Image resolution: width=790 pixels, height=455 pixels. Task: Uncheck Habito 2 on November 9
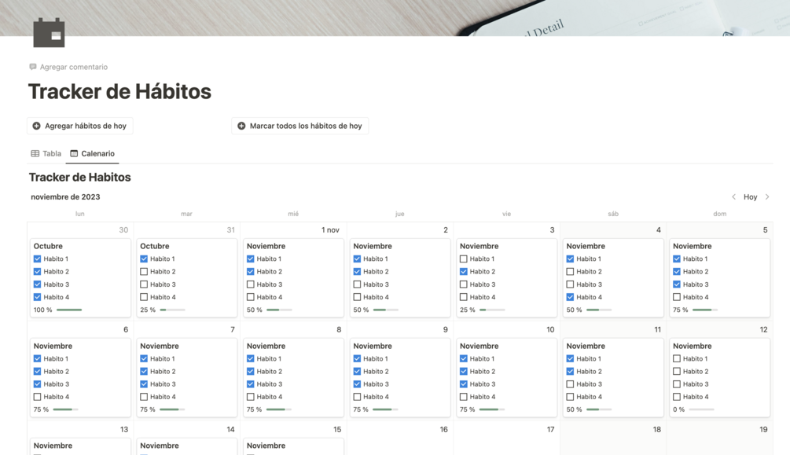point(357,372)
